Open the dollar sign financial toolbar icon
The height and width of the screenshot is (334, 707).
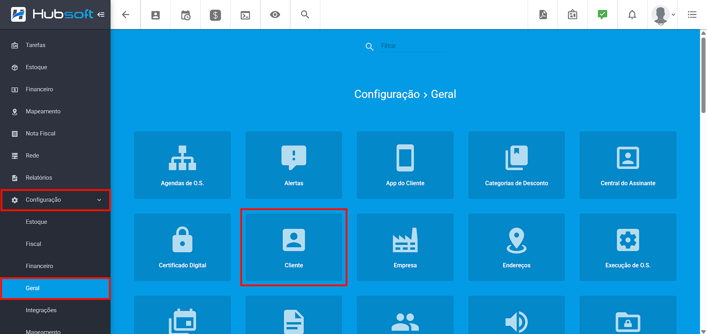[x=215, y=15]
